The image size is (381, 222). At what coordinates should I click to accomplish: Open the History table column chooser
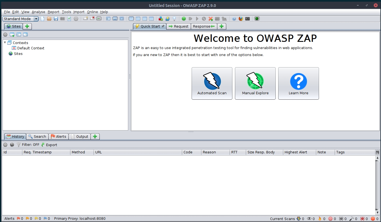click(377, 152)
